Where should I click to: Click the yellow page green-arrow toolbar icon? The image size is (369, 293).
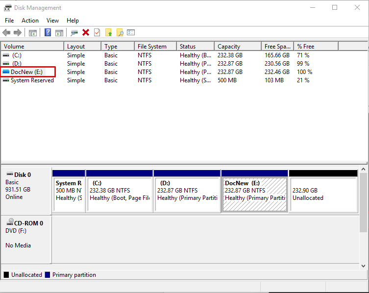click(x=108, y=32)
